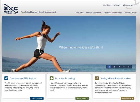This screenshot has height=102, width=140.
Task: Click the blue pill icon beside PBM Services
Action: point(6,78)
